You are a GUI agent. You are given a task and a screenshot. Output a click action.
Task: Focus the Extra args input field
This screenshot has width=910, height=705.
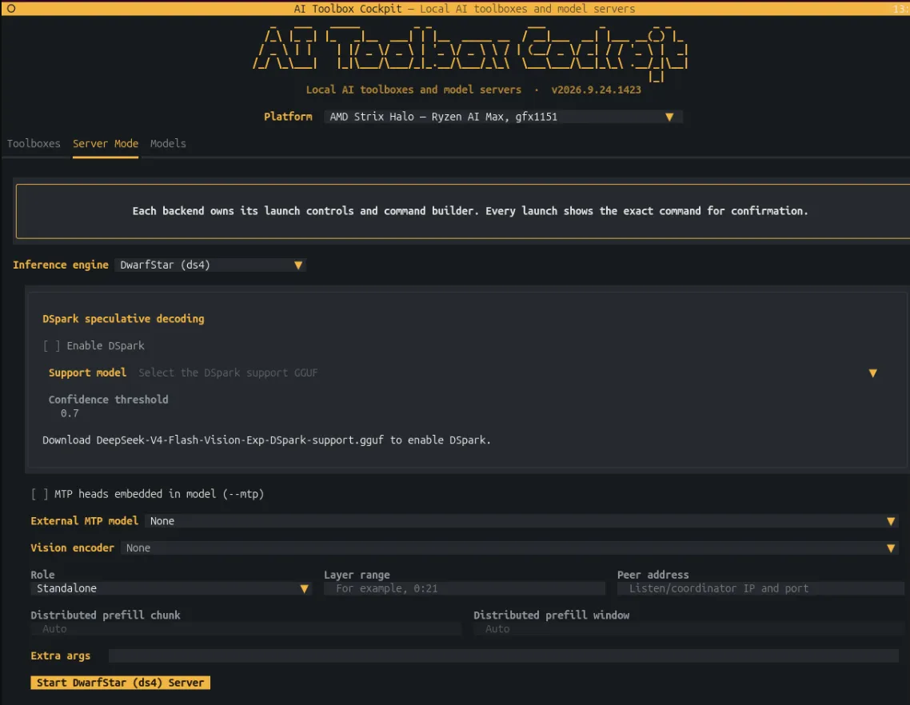click(503, 655)
